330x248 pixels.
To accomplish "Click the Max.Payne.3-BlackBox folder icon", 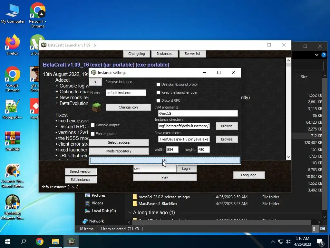I will [135, 203].
